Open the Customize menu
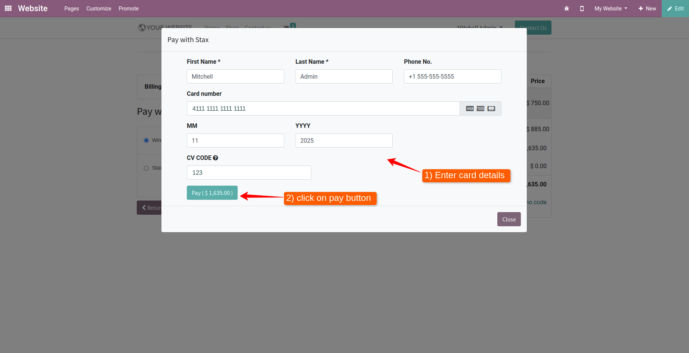The width and height of the screenshot is (689, 353). (x=99, y=8)
